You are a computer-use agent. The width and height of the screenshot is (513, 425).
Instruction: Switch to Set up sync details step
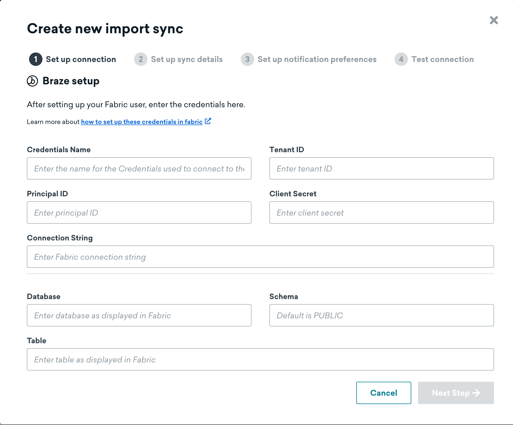[186, 59]
